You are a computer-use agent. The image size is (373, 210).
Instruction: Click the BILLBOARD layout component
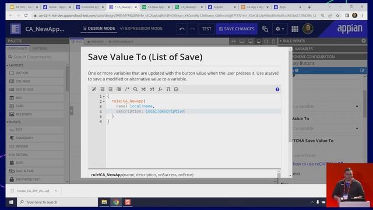pyautogui.click(x=35, y=114)
